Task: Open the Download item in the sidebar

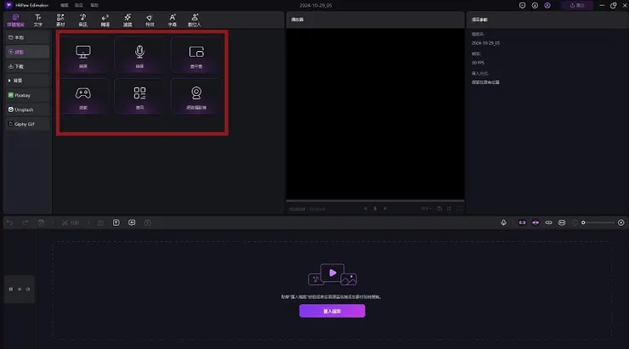Action: [27, 66]
